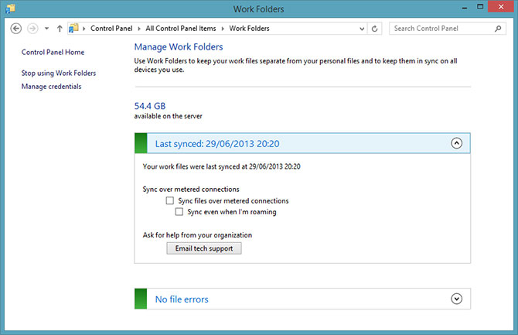Click Stop using Work Folders link
Screen dimensions: 518x335
click(59, 73)
